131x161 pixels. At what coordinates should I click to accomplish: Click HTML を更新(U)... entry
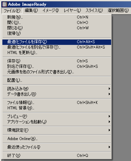[57, 53]
